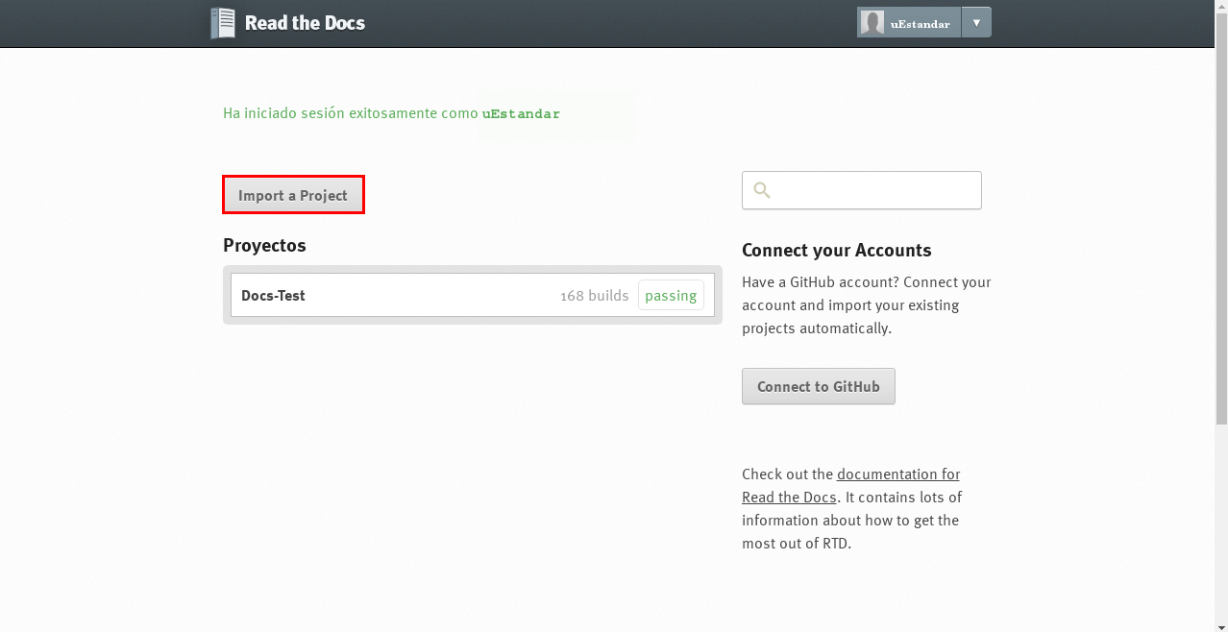Click the green passing build badge
This screenshot has width=1228, height=632.
(x=671, y=296)
